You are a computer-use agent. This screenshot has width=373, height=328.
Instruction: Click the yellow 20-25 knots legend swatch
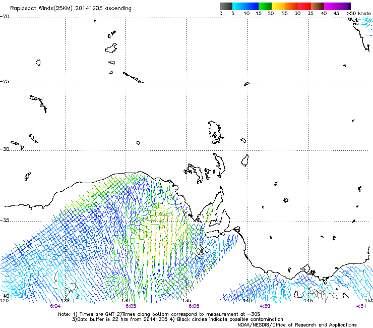(278, 6)
